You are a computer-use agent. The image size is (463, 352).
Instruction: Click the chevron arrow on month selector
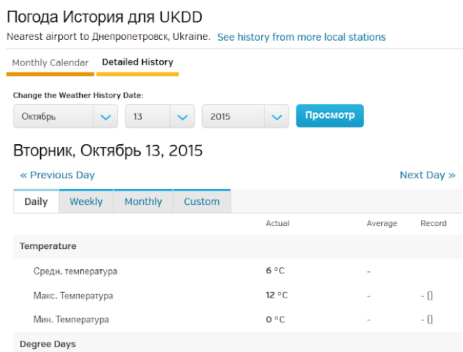(x=106, y=117)
